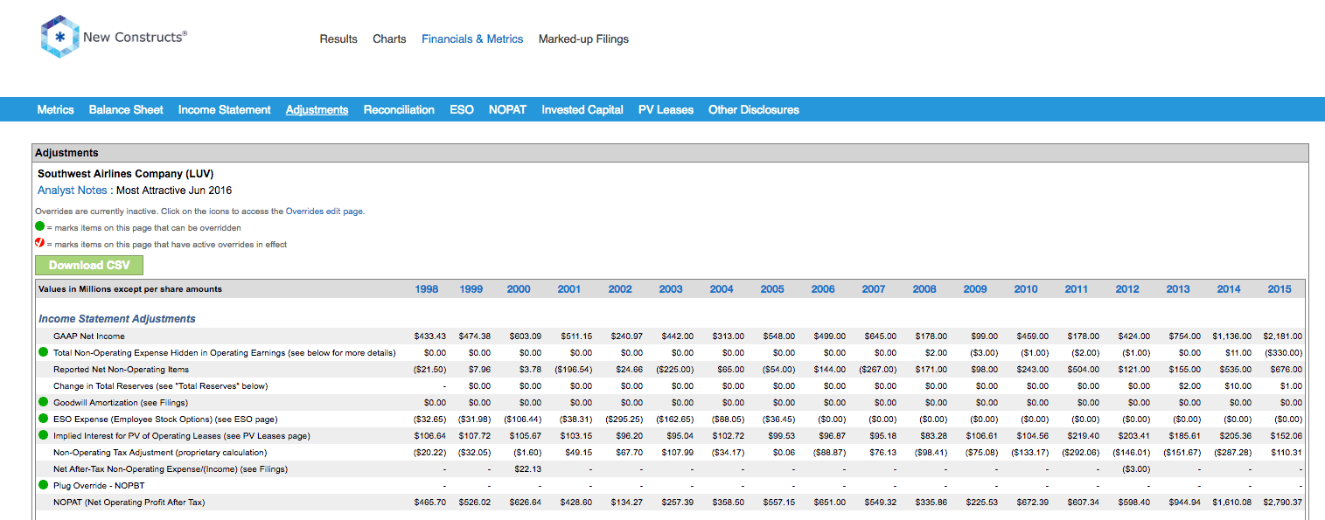Click the ($3.00) value in the 2012 column

pyautogui.click(x=1135, y=468)
